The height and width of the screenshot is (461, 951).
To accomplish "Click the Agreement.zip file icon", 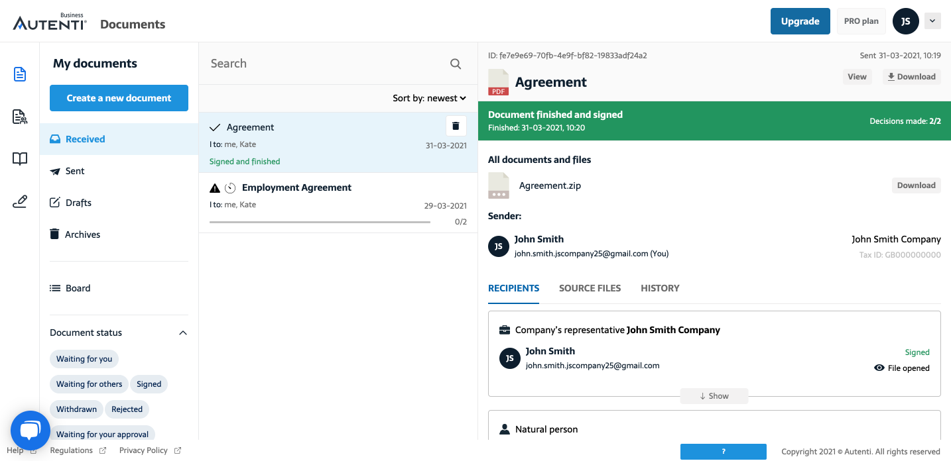I will click(499, 185).
